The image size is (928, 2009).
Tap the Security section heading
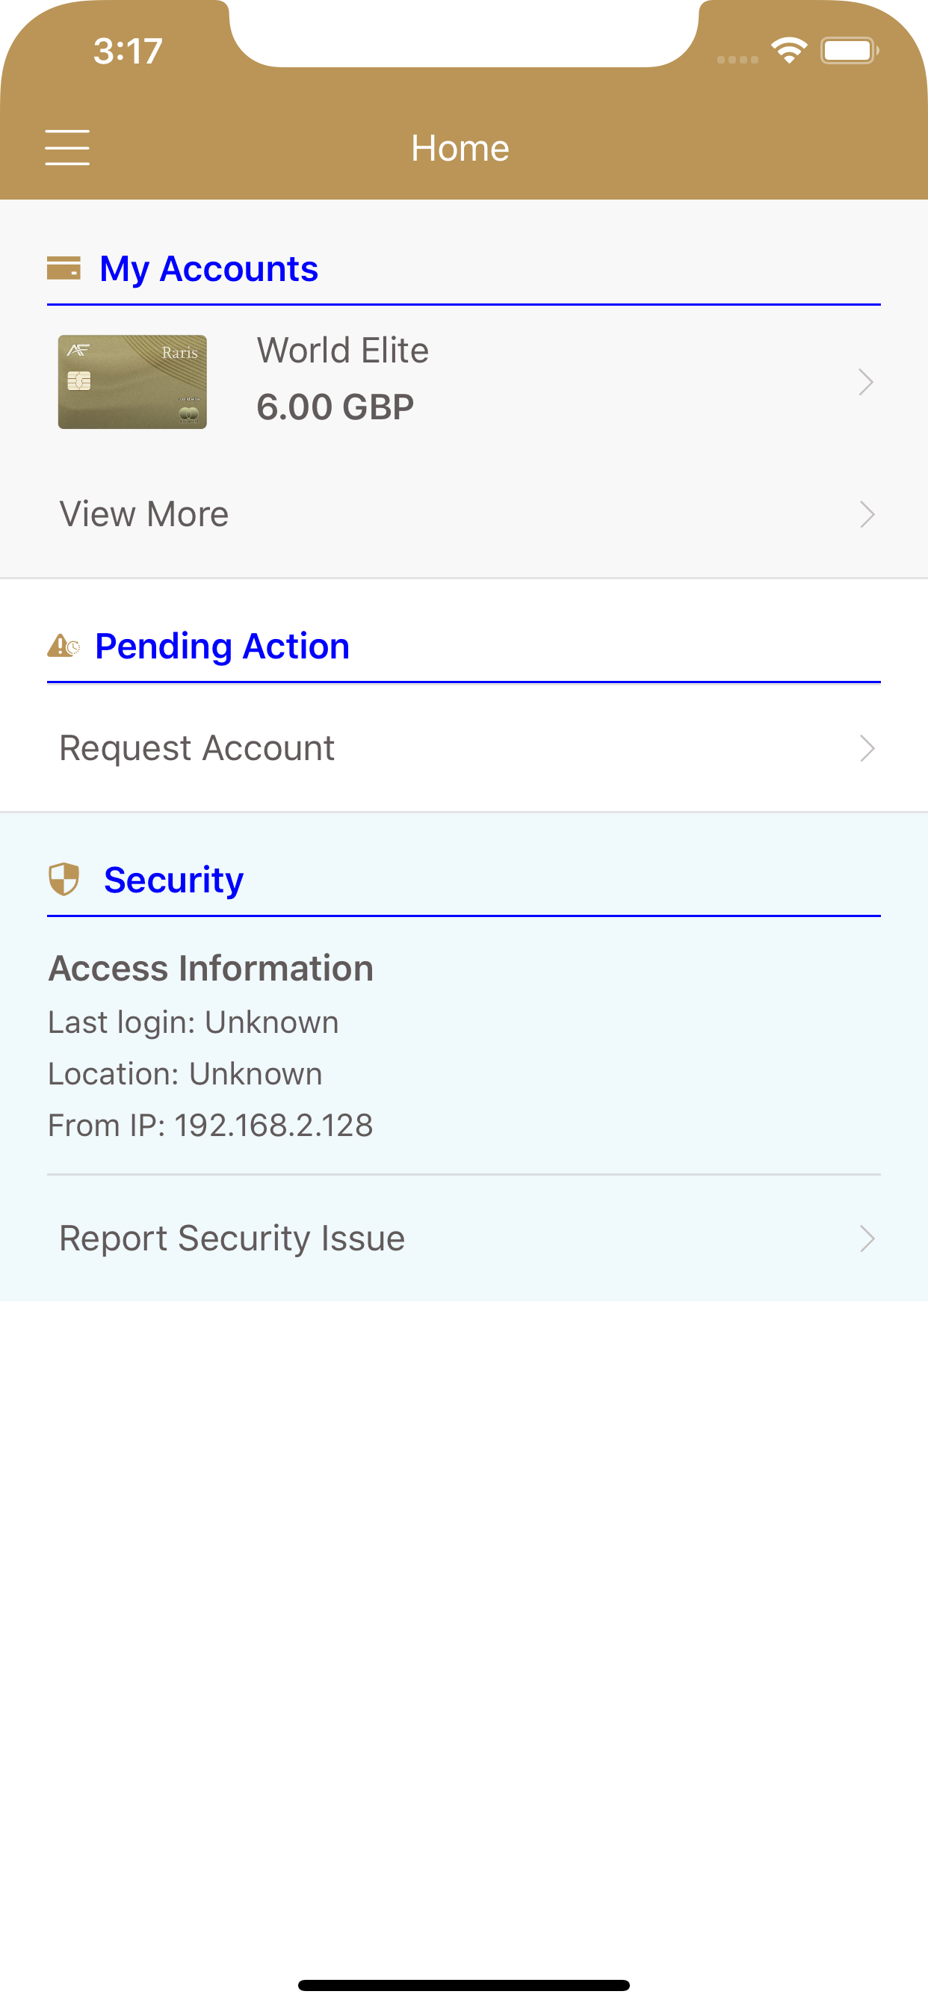(174, 880)
